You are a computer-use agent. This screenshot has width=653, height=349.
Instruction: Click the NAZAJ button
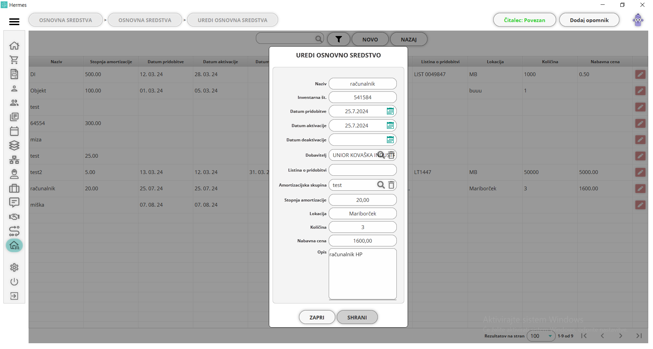coord(409,39)
